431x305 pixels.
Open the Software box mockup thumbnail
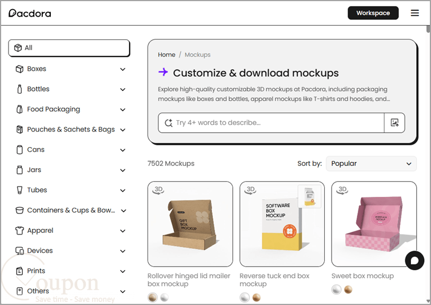pos(282,224)
